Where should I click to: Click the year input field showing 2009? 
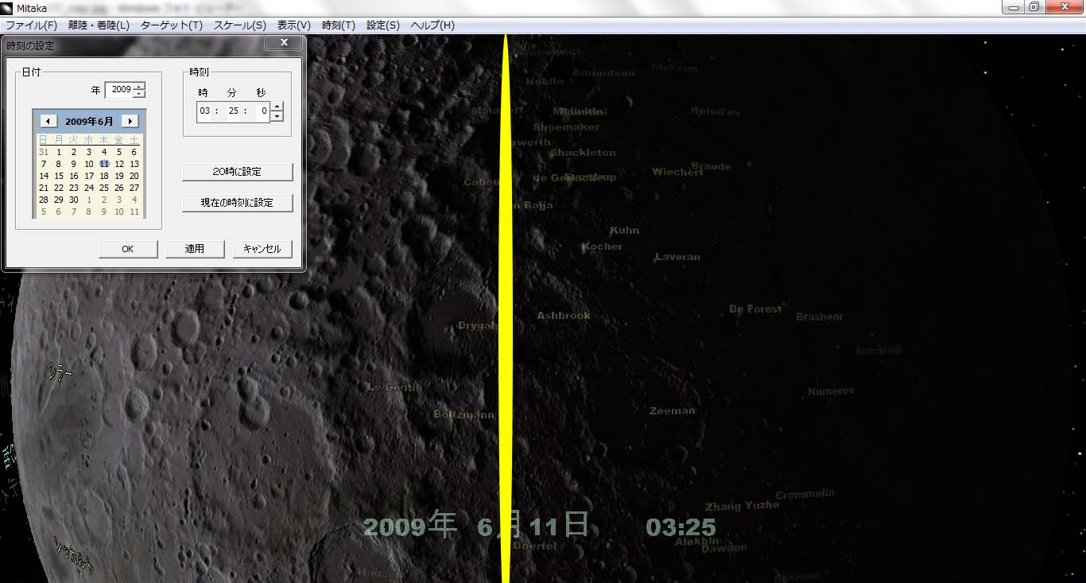pyautogui.click(x=120, y=90)
